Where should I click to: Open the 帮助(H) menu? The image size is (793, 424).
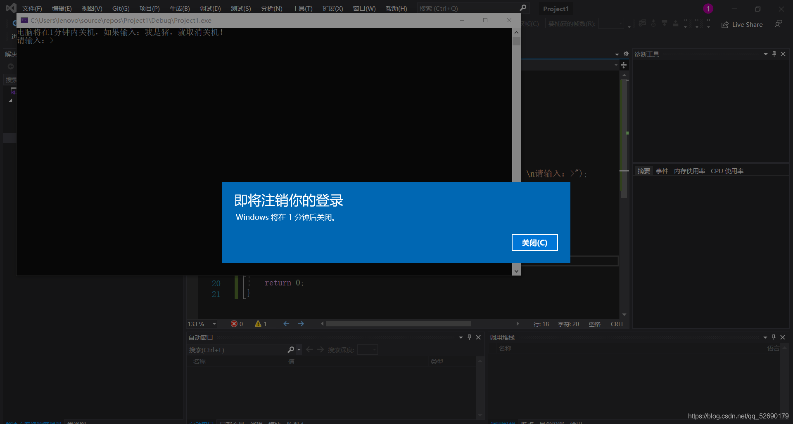(396, 8)
